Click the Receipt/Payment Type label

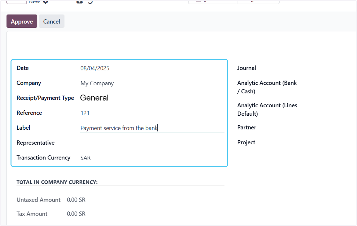coord(45,98)
